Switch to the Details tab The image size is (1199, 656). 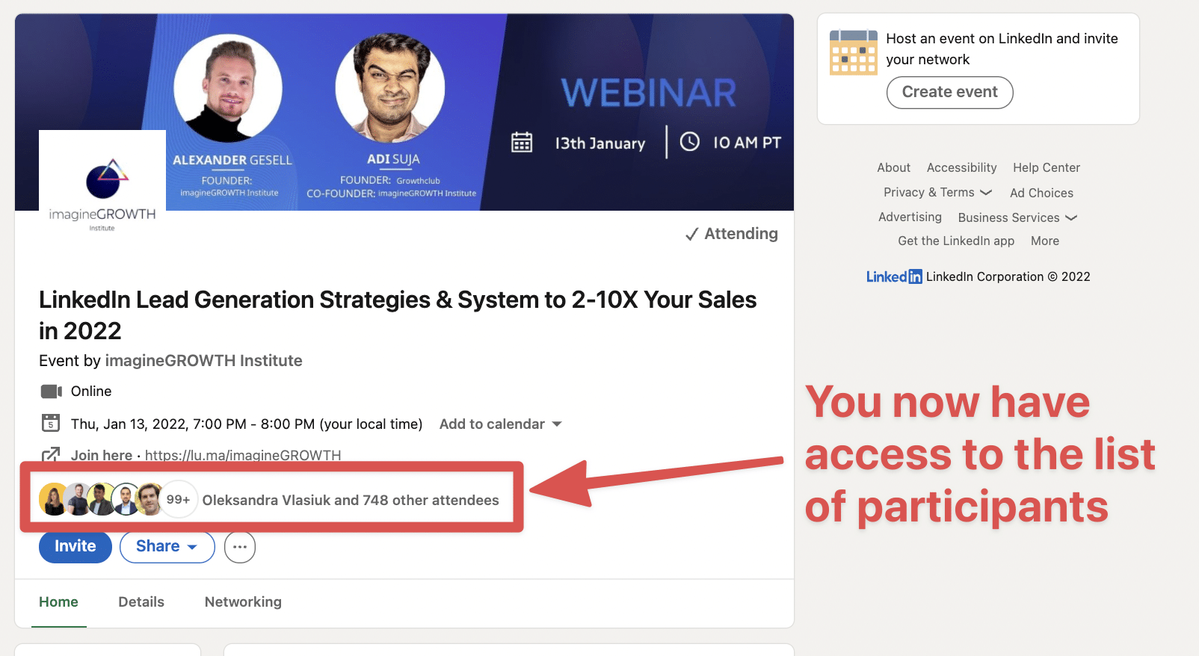click(x=141, y=601)
